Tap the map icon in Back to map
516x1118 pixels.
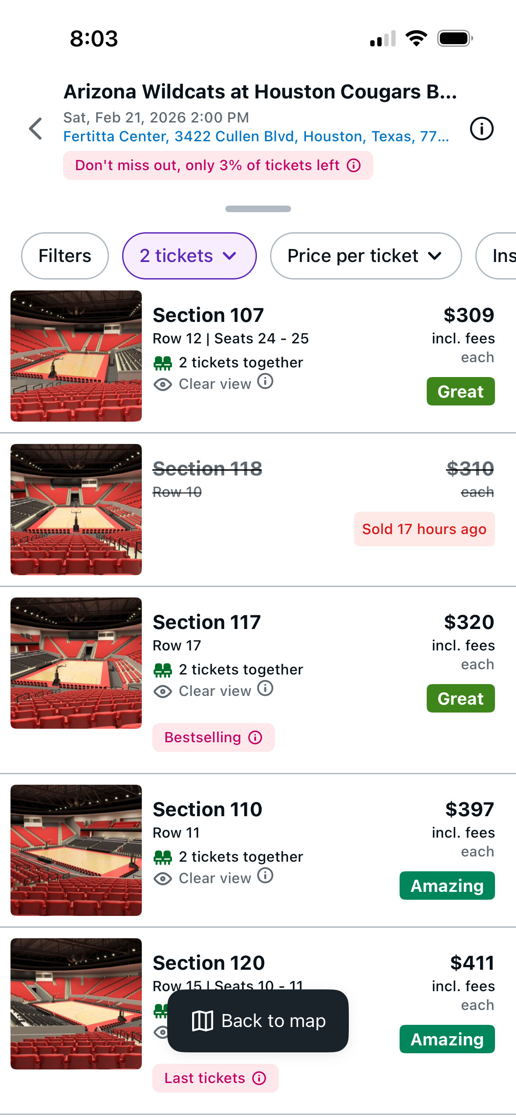(x=202, y=1021)
